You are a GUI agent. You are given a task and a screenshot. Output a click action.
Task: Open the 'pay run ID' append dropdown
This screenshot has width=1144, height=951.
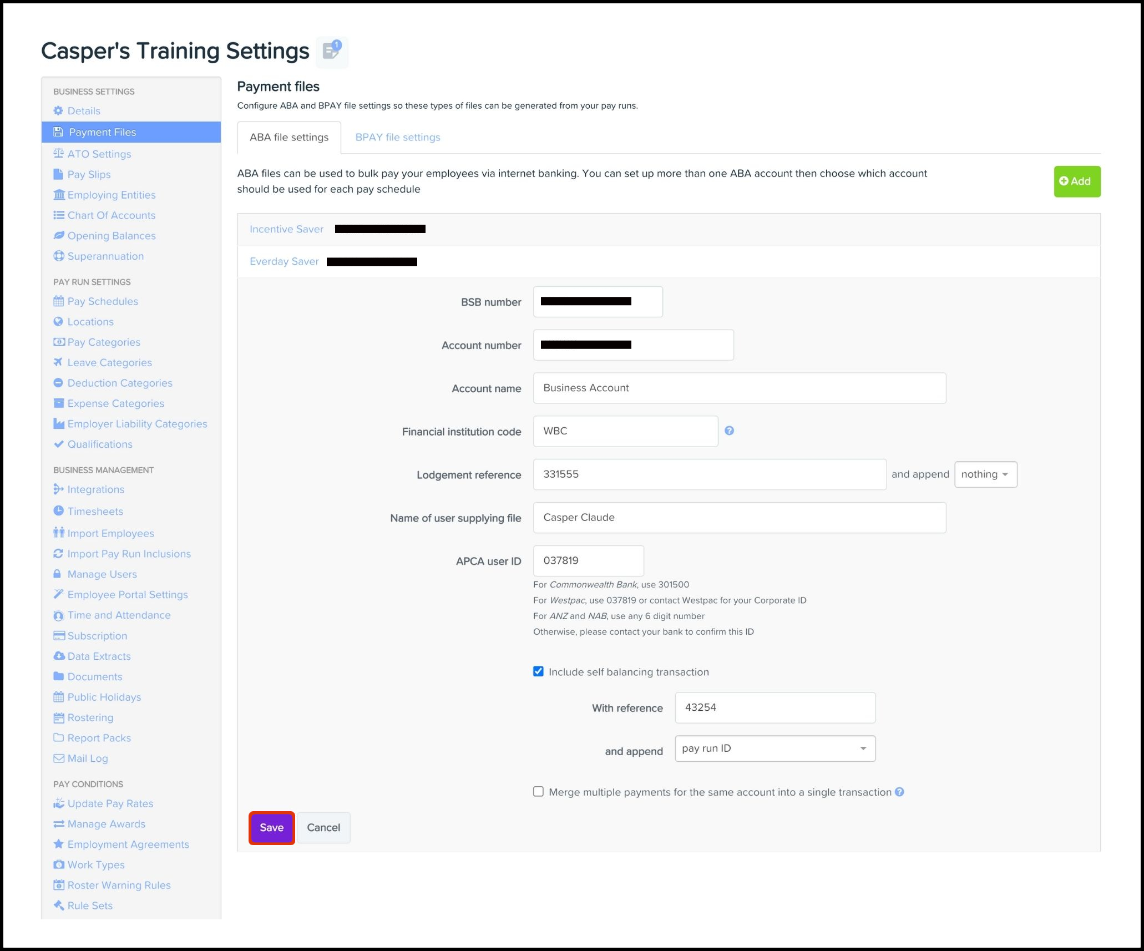pyautogui.click(x=775, y=748)
